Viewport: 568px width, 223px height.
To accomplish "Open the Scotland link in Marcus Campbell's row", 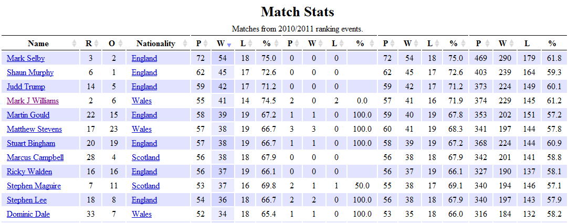I will 145,157.
